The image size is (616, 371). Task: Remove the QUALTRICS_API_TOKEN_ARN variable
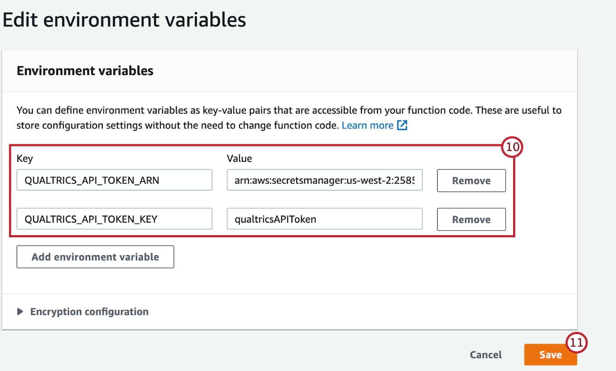(x=471, y=180)
